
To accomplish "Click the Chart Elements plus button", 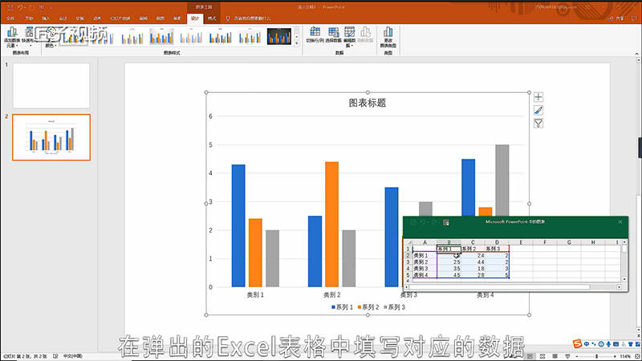I will [538, 96].
